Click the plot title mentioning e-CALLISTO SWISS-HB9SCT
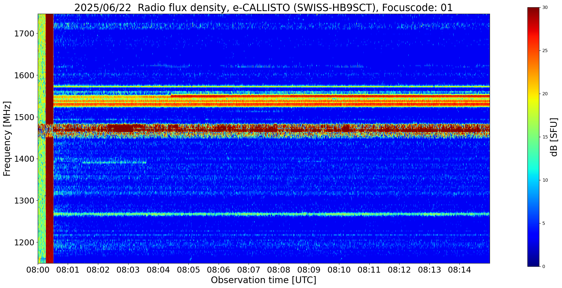 point(263,8)
